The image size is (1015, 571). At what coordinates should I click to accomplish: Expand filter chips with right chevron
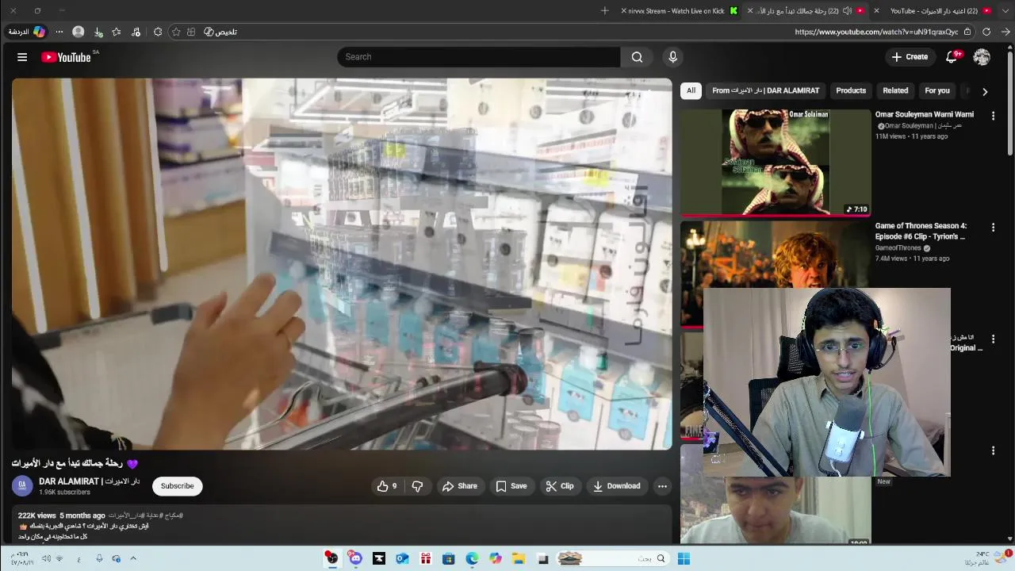[985, 91]
